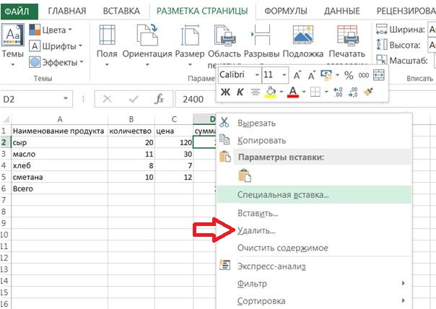Screen dimensions: 436x309
Task: Click the format painter brush icon
Action: point(368,92)
